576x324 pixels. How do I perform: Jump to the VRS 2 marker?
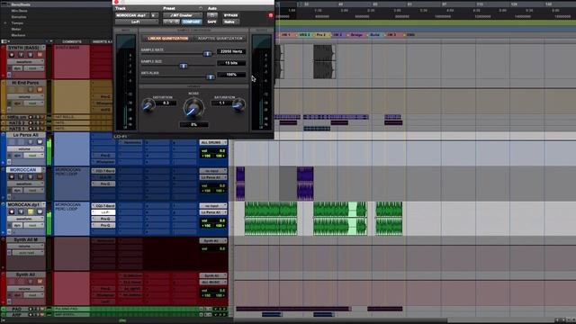(304, 35)
